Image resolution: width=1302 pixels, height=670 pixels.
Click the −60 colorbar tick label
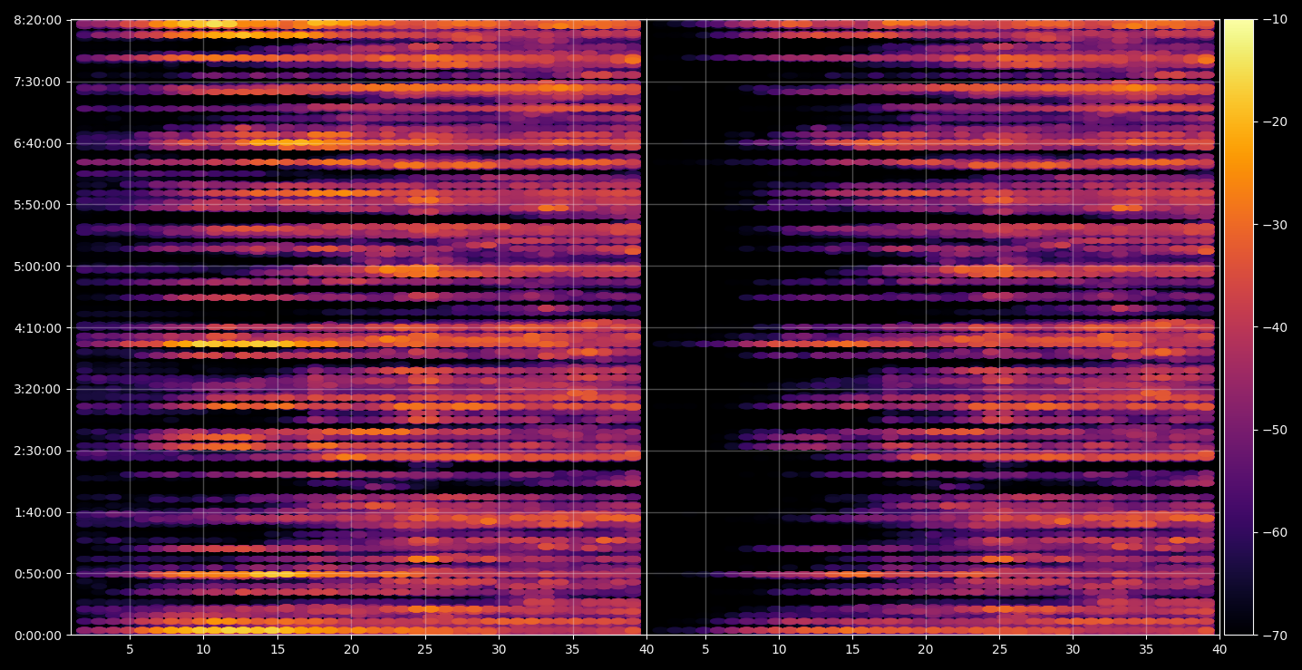point(1274,532)
